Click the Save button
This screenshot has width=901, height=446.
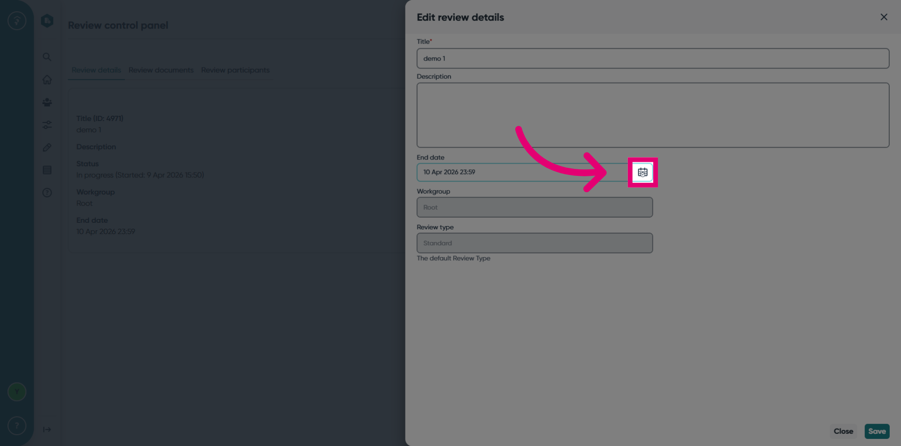877,431
